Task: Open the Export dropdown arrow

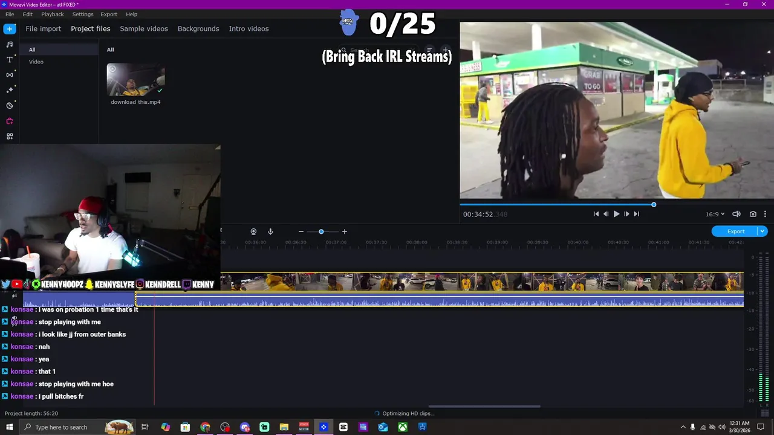Action: pyautogui.click(x=763, y=231)
